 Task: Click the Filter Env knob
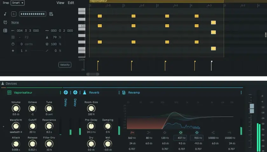click(49, 144)
